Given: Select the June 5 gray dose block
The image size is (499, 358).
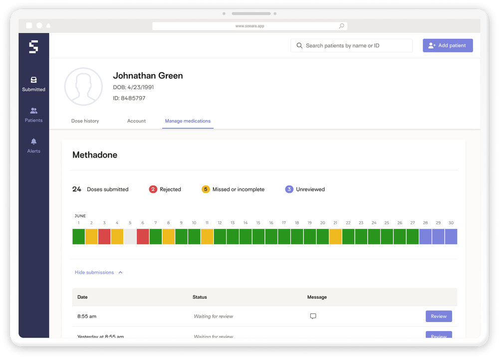Looking at the screenshot, I should [x=130, y=236].
